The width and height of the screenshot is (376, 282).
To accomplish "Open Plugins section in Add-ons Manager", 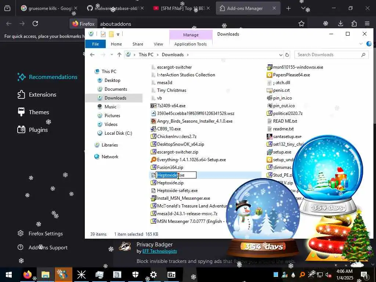I will 33,130.
